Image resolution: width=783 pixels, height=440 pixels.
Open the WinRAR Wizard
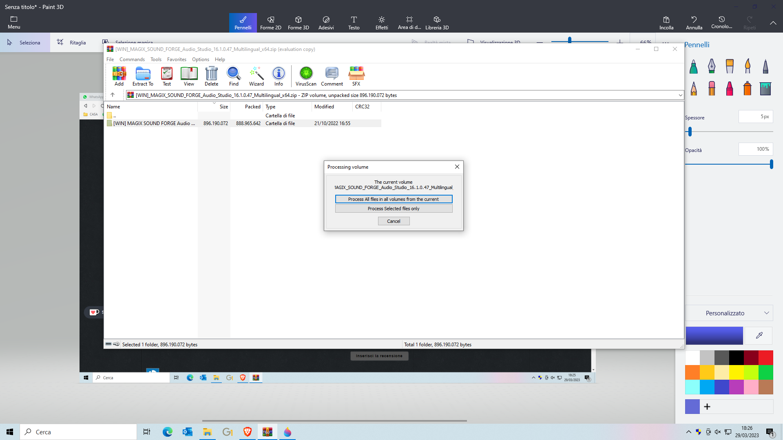point(257,76)
